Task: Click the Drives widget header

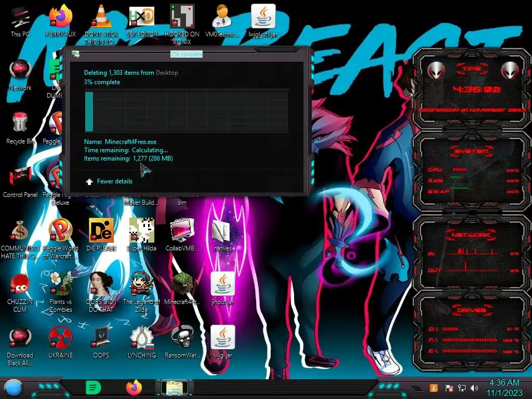Action: (x=472, y=310)
